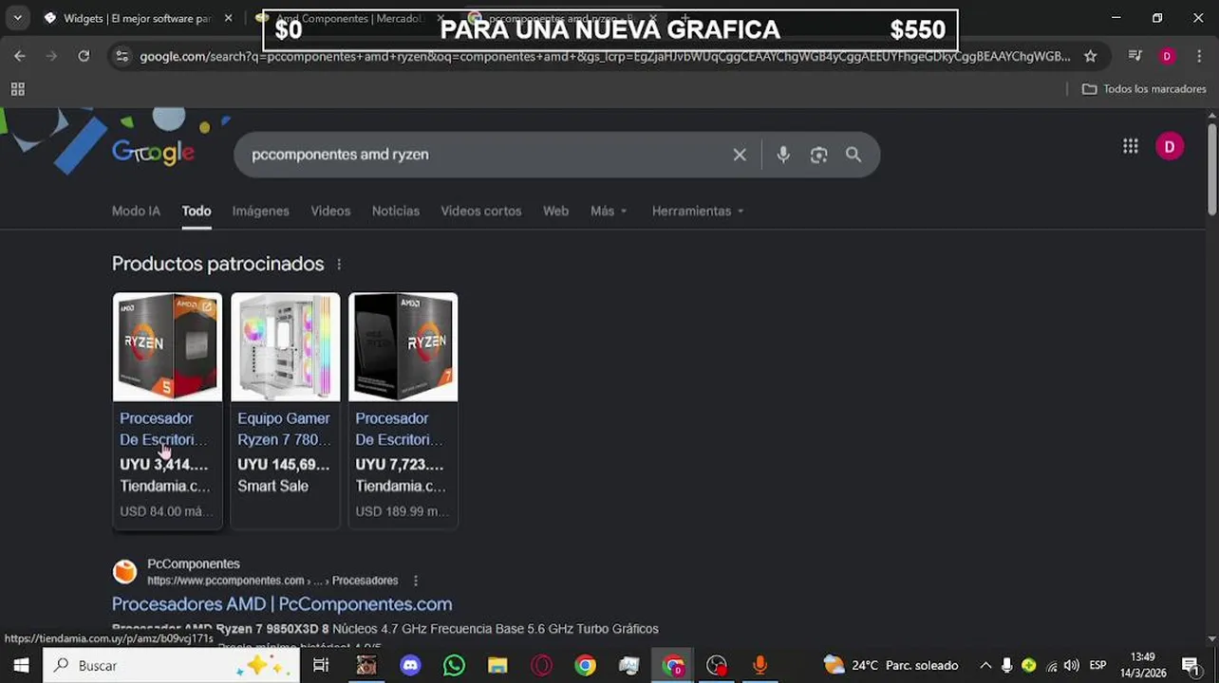
Task: Open the Windows Start menu
Action: pos(21,665)
